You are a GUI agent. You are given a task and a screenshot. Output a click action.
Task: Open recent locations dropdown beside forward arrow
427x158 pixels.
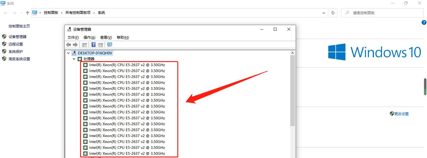(x=21, y=13)
